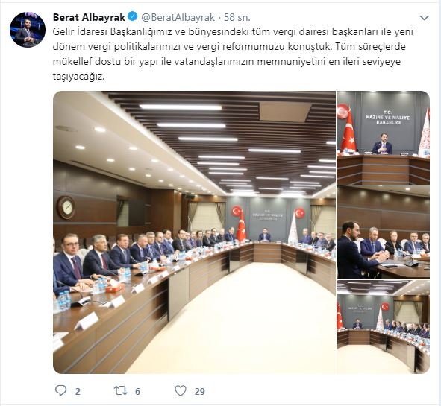This screenshot has height=406, width=441.
Task: Open Berat Albayrak's profile avatar
Action: point(28,30)
